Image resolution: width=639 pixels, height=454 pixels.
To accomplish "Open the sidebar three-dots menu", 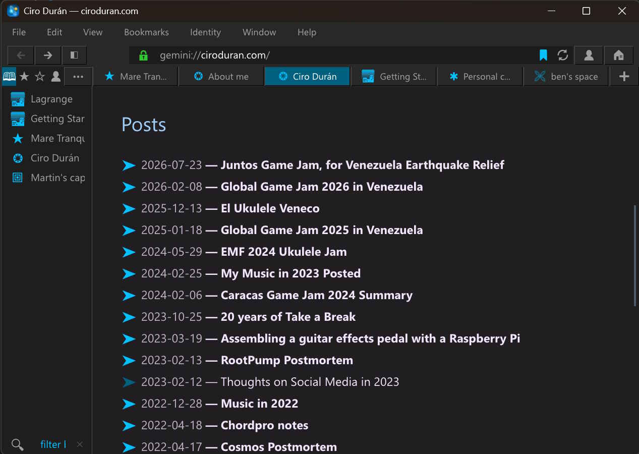I will [78, 77].
